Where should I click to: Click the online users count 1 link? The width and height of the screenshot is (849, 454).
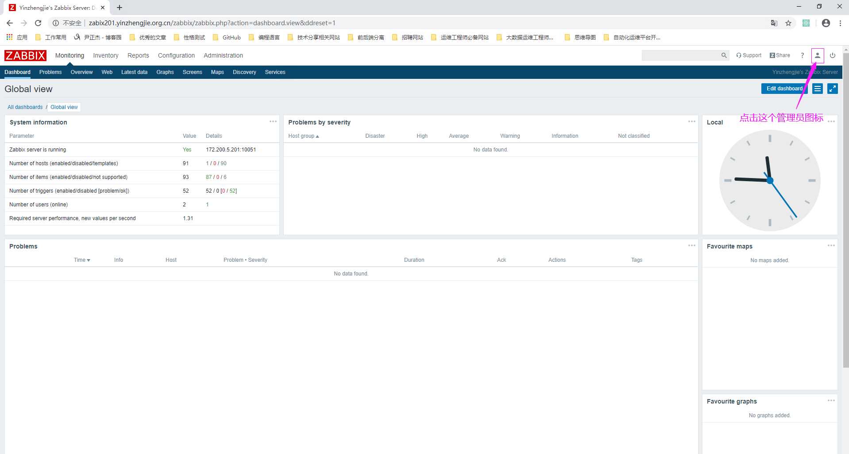point(207,205)
